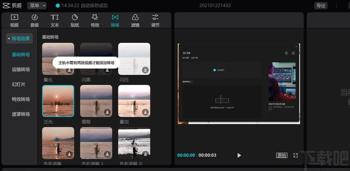Open the 菜单 dropdown menu
Viewport: 350px width, 171px height.
click(37, 6)
